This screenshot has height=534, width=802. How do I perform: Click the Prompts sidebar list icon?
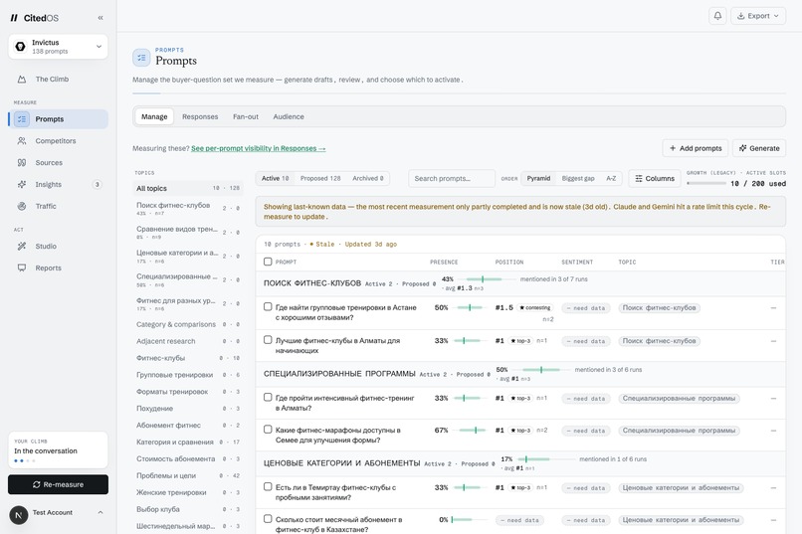(22, 119)
